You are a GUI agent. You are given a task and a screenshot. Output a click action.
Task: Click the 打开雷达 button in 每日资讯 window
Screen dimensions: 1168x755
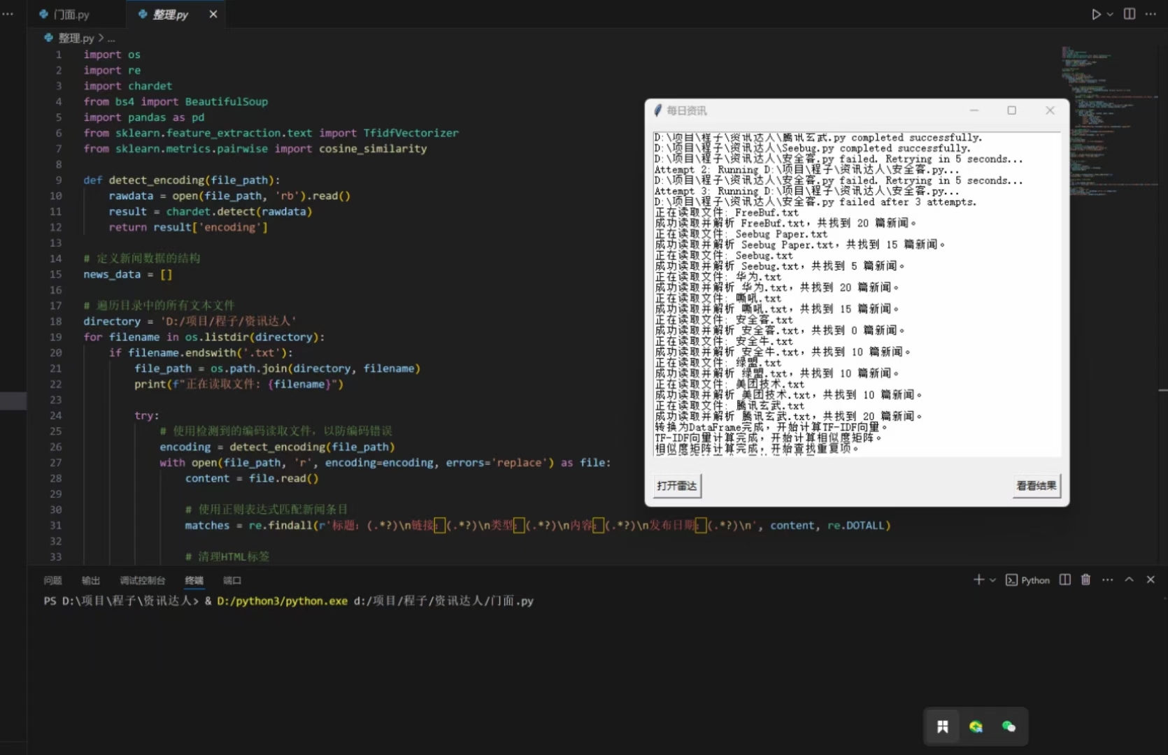[x=677, y=486]
